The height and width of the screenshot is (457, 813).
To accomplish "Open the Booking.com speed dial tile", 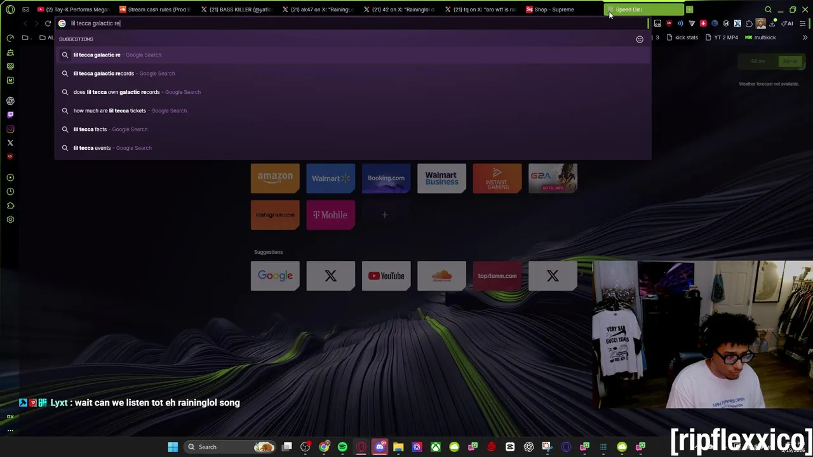I will point(386,178).
